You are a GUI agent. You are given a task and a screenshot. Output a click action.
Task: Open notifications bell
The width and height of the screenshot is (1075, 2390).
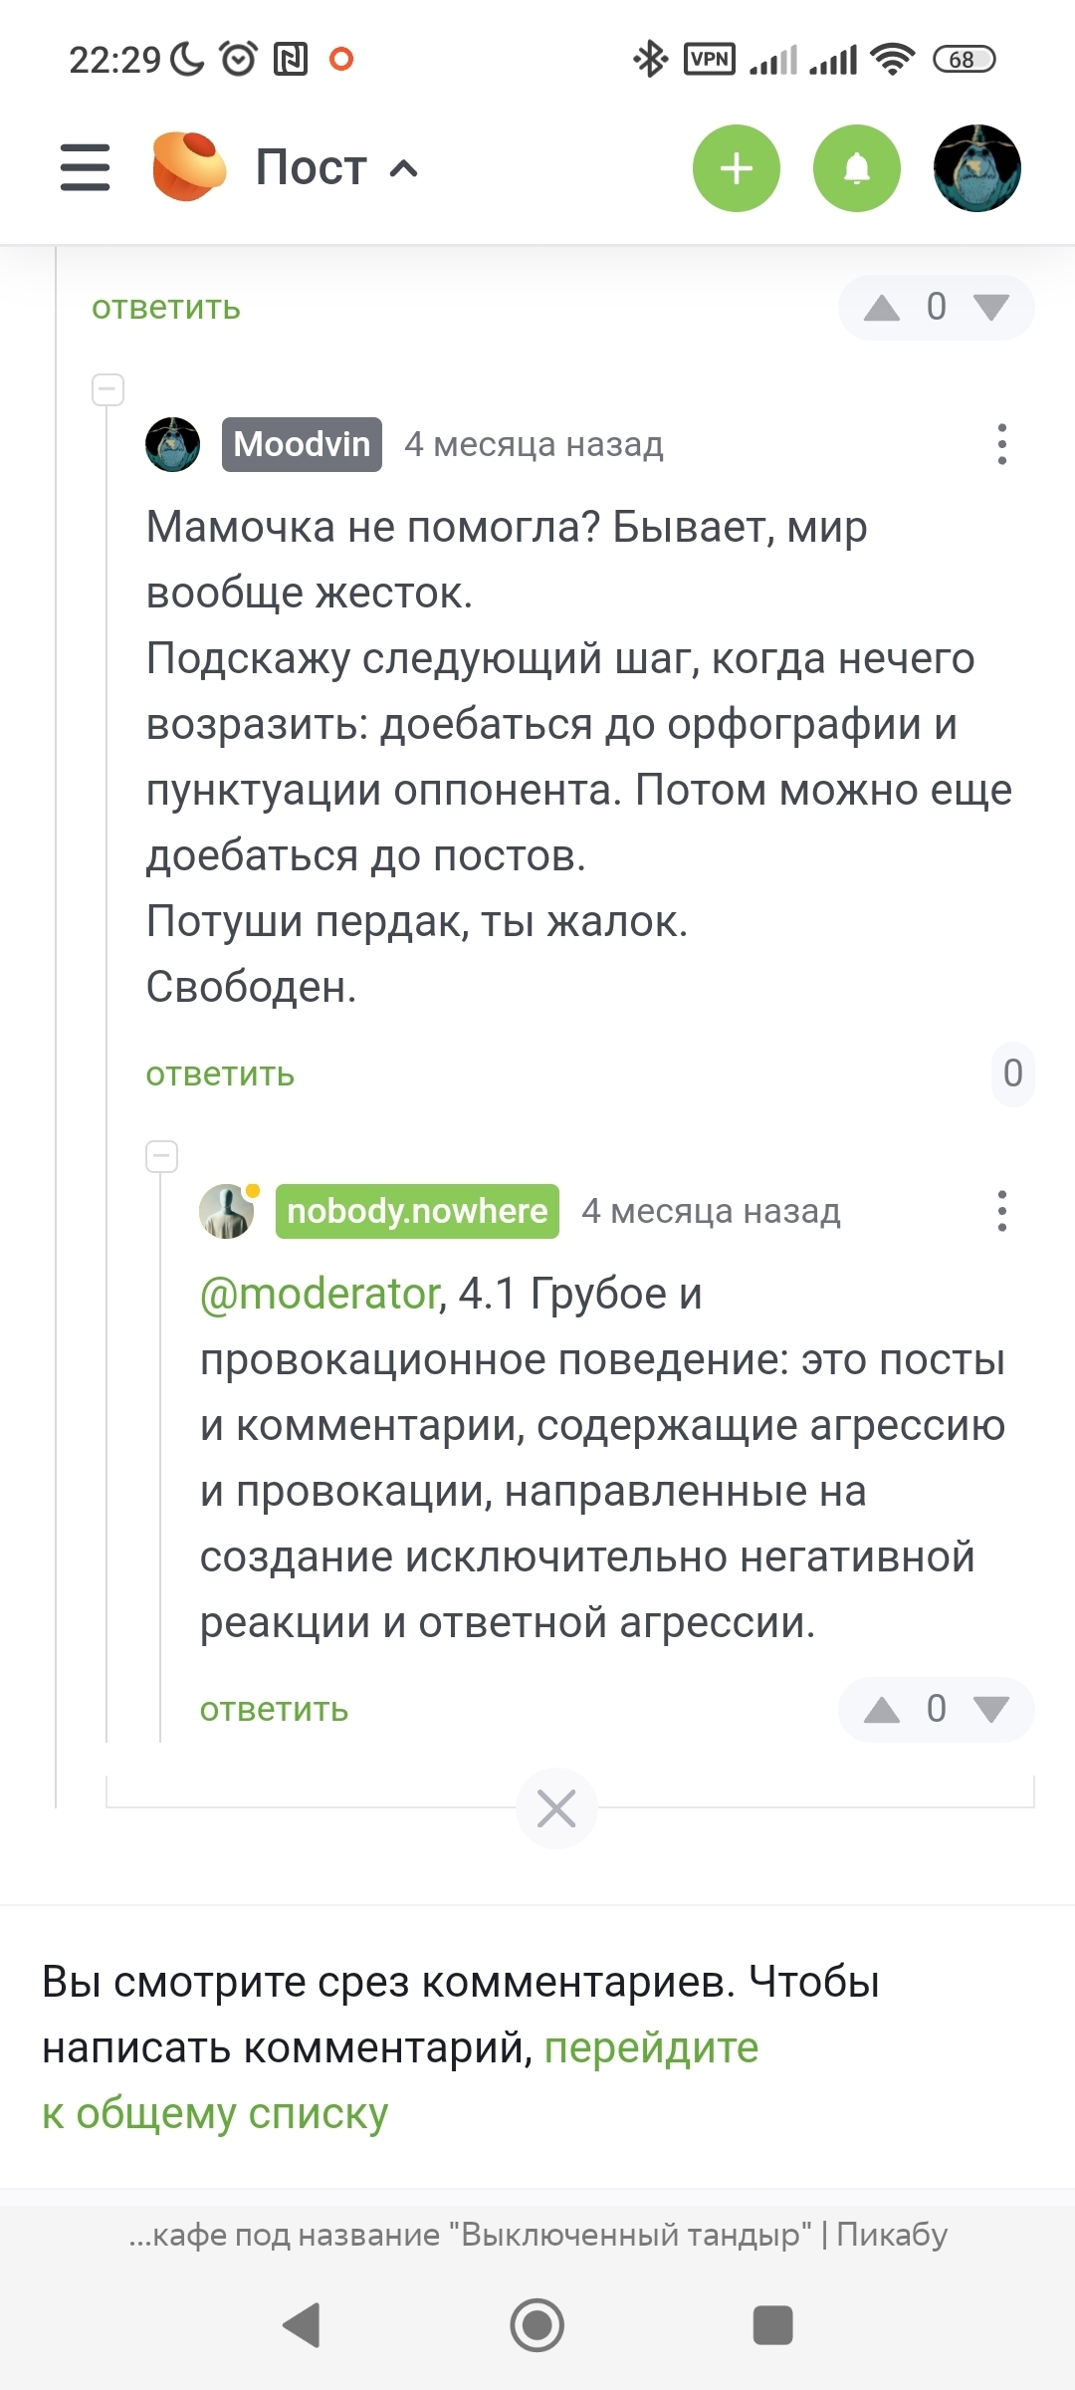(x=856, y=168)
